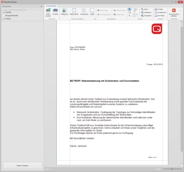Export via In Datei

159,9
